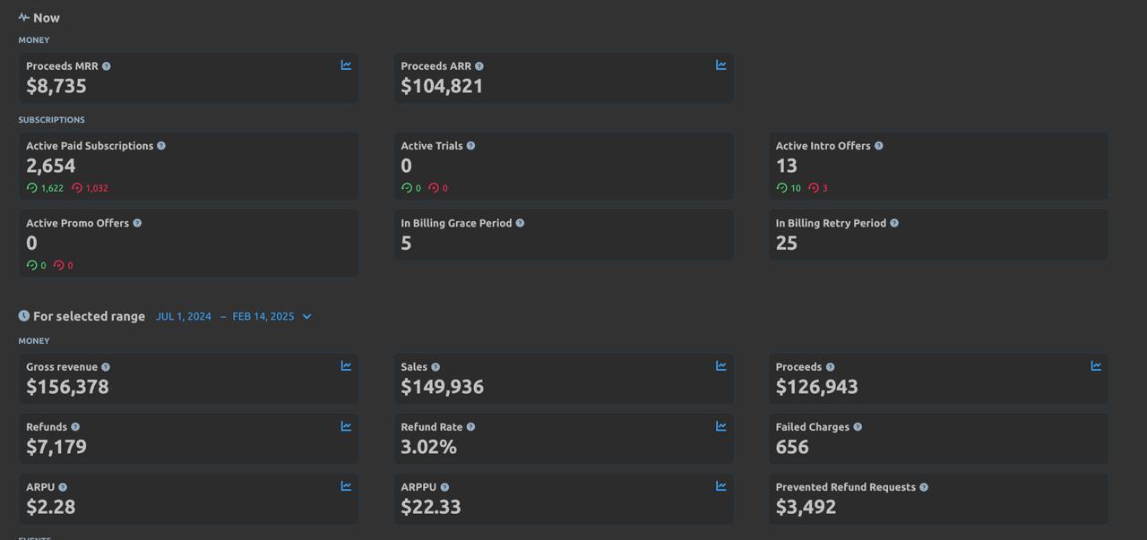Open the Proceeds MRR chart view
The image size is (1147, 540).
coord(346,64)
